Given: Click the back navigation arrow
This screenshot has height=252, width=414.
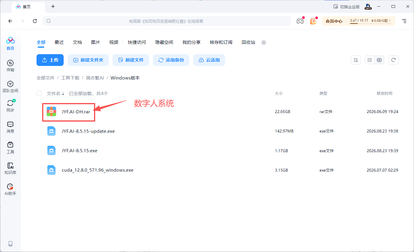Looking at the screenshot, I should pos(10,21).
